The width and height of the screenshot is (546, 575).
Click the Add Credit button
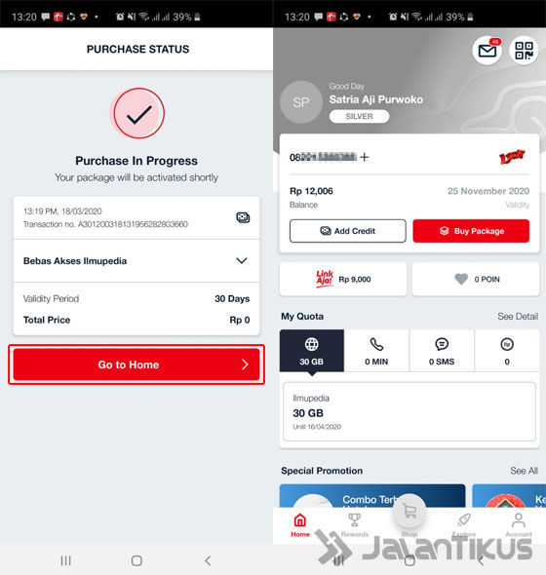[348, 231]
